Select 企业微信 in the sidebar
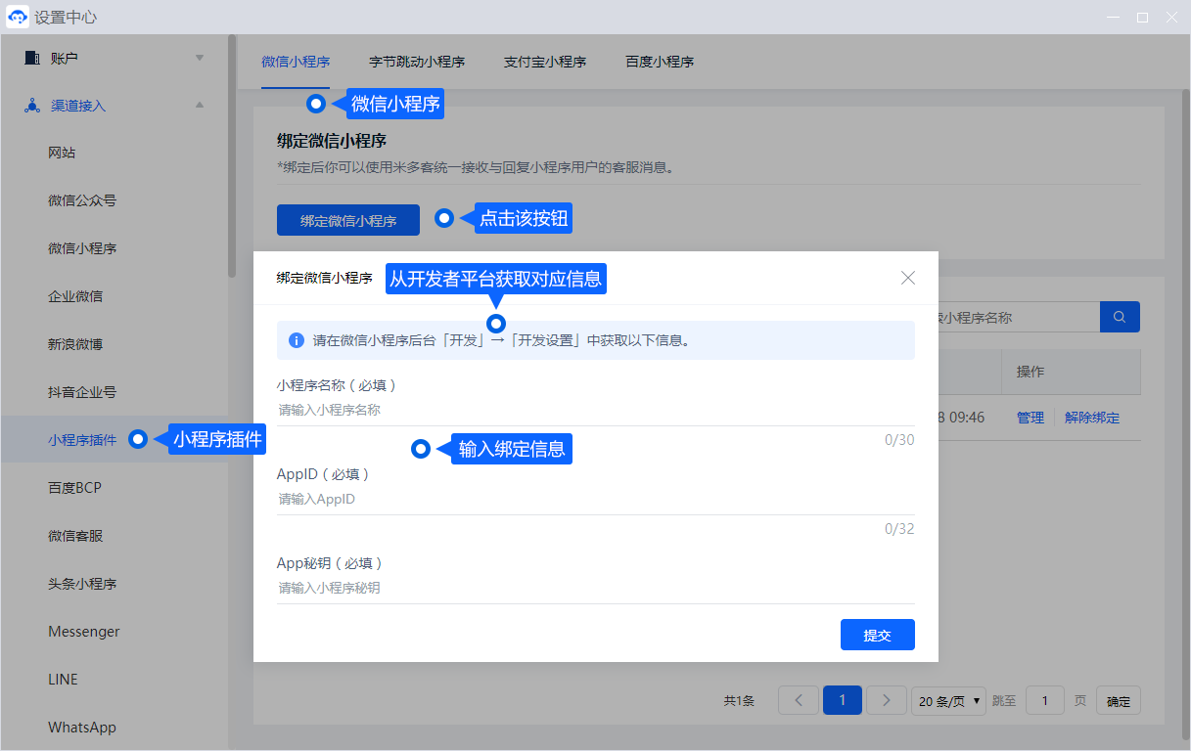 (75, 296)
